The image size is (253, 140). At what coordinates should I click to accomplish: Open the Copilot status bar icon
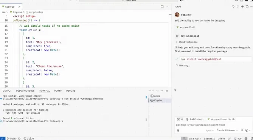pyautogui.click(x=246, y=138)
